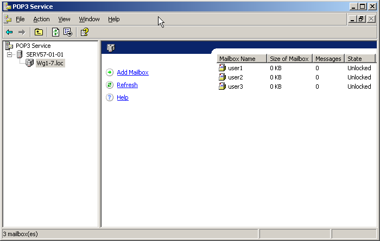Click the user1 mailbox icon

tap(222, 68)
